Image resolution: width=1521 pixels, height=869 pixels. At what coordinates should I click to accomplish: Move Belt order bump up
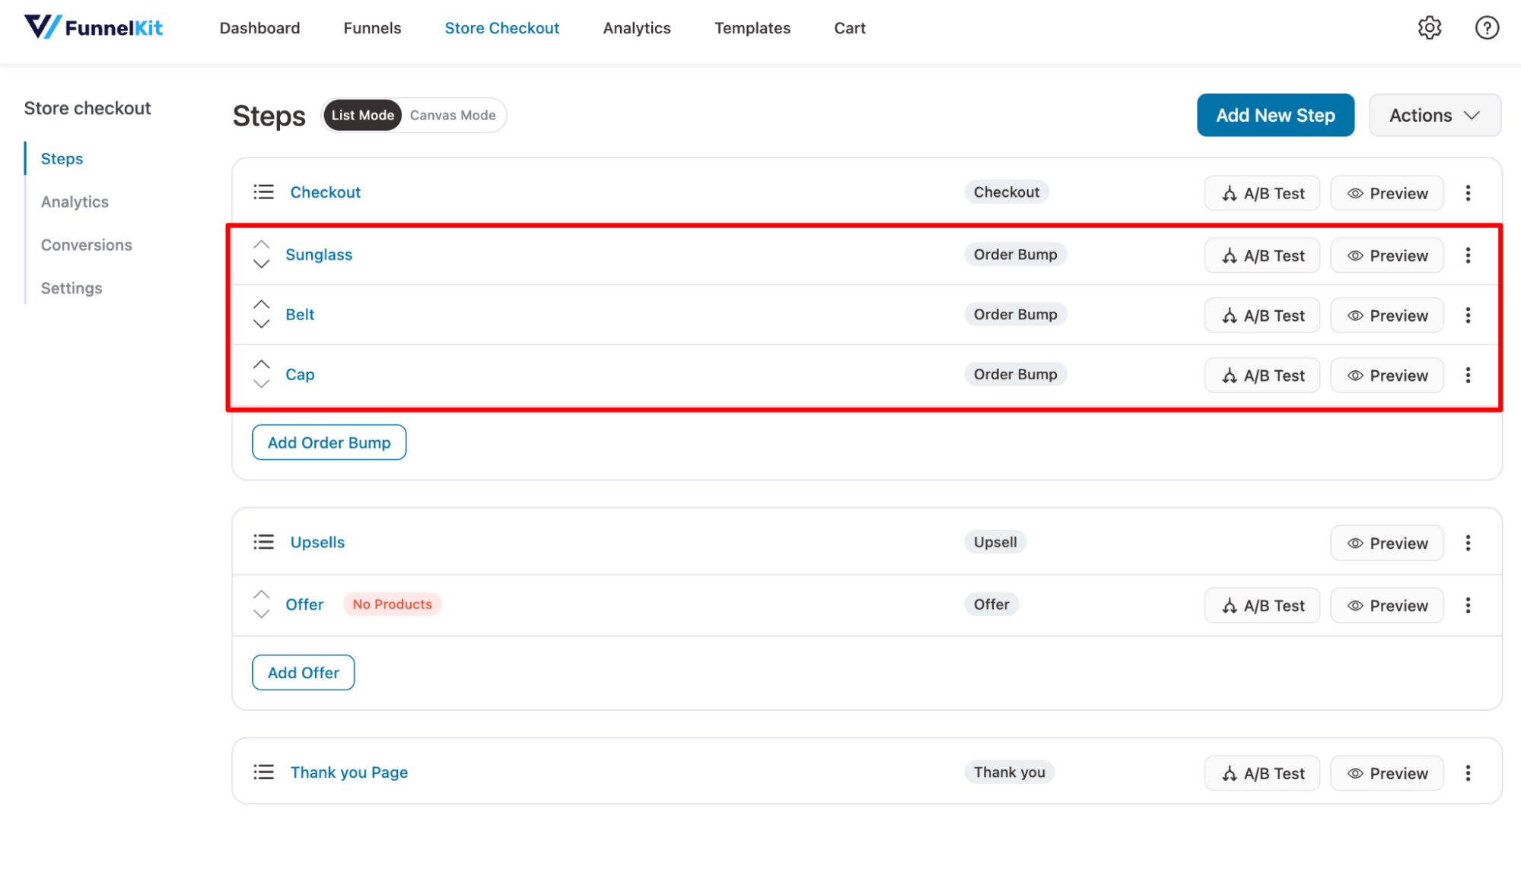261,304
